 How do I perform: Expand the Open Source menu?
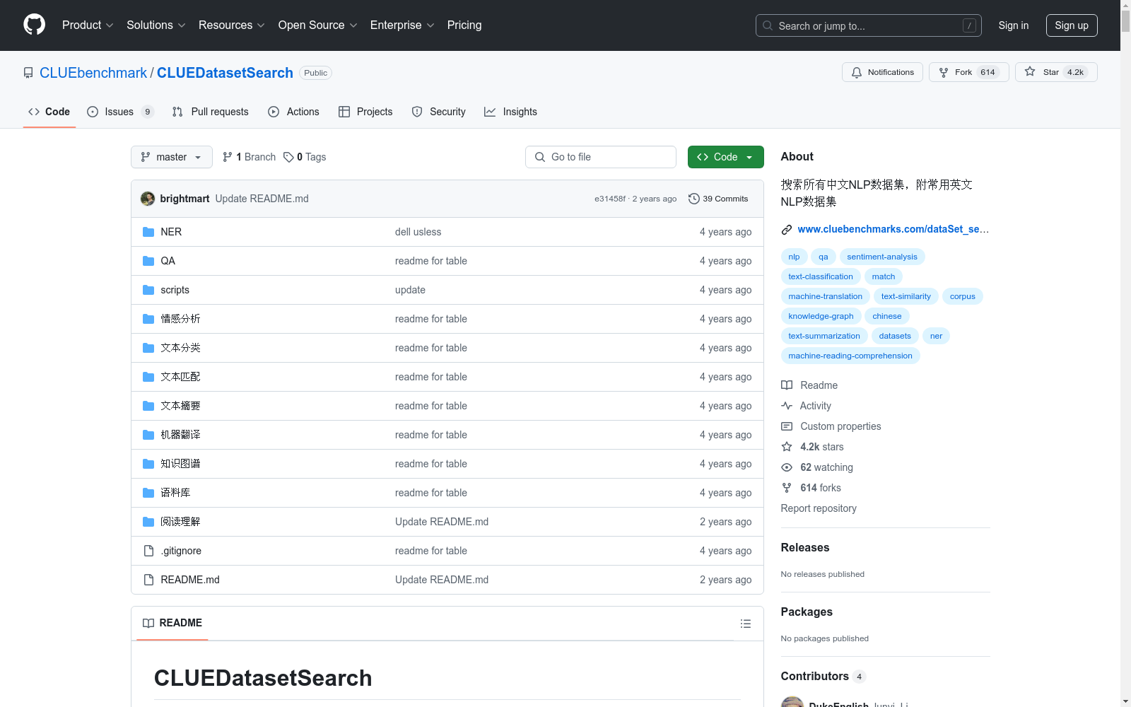[317, 25]
